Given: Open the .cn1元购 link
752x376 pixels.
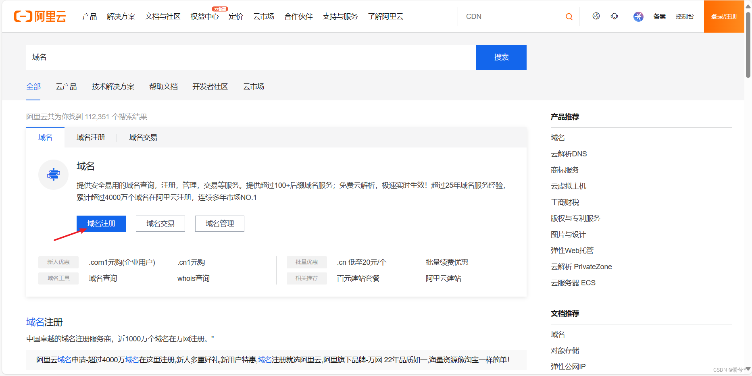Looking at the screenshot, I should (191, 262).
